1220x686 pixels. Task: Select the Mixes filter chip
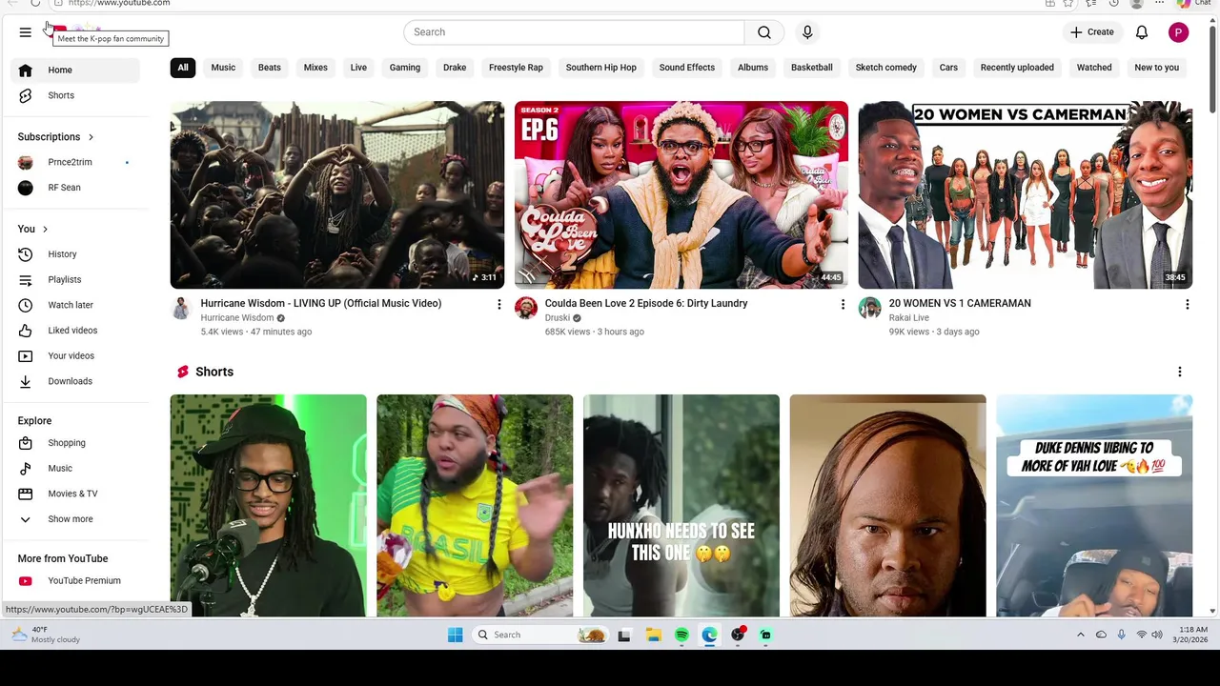315,68
